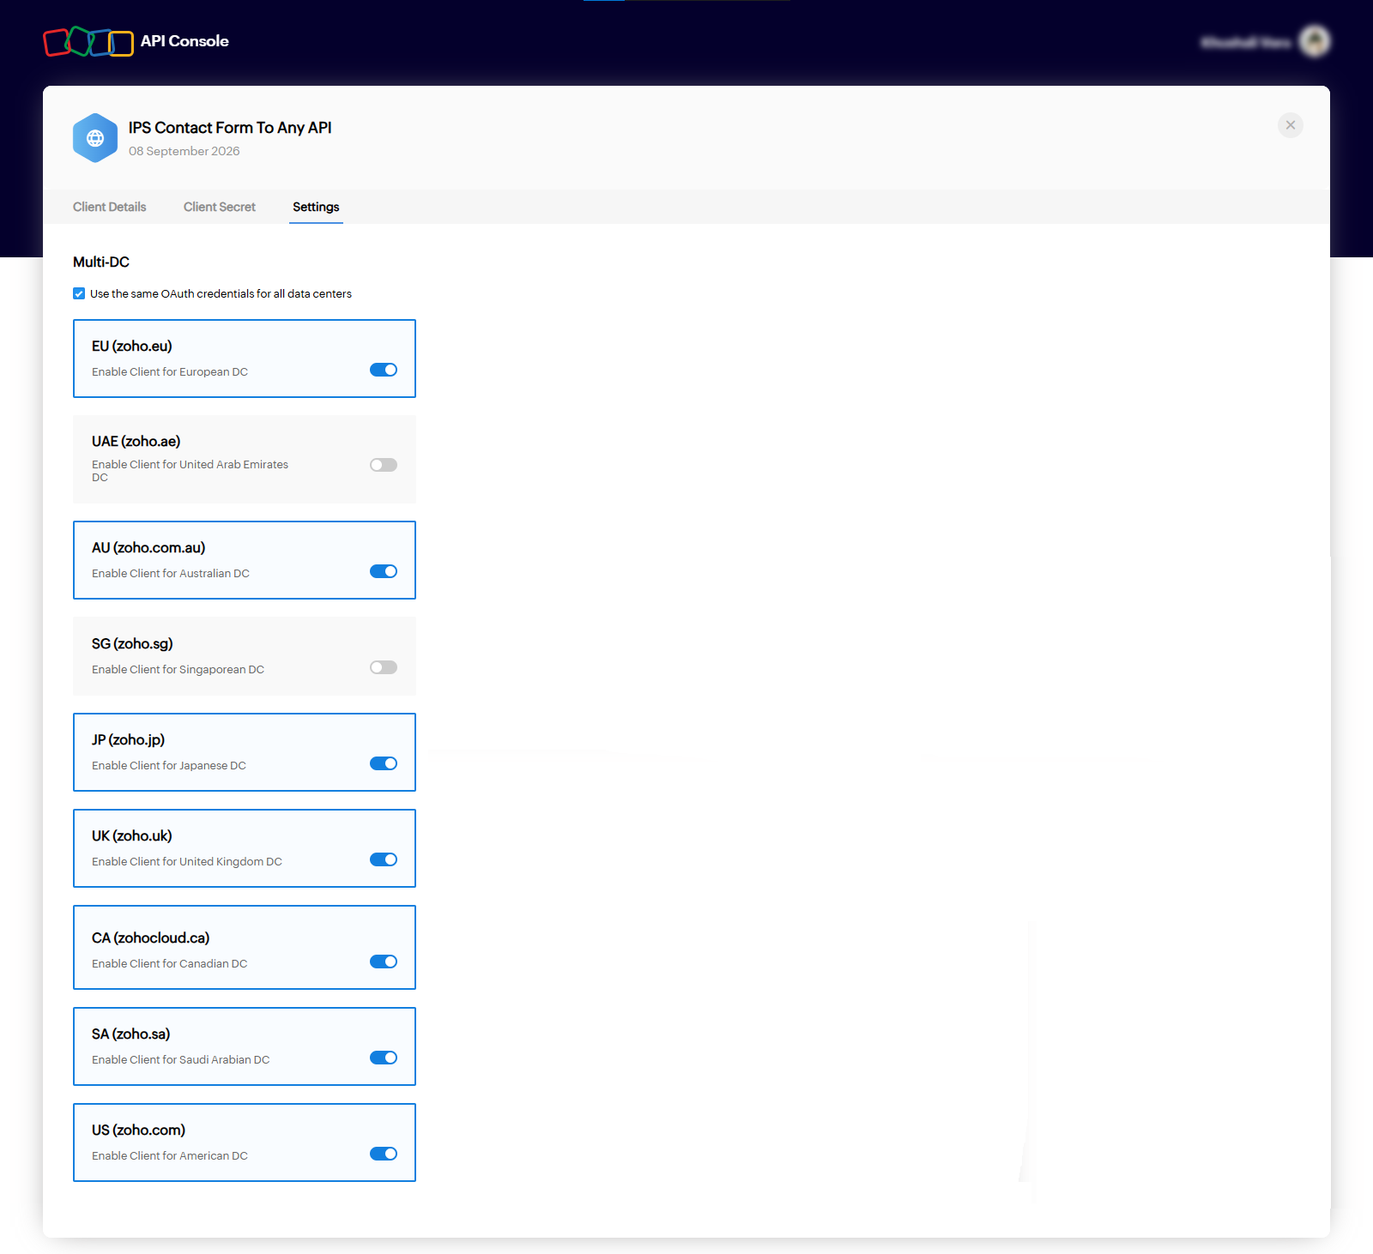Click the SA (zoho.sa) card title
Image resolution: width=1373 pixels, height=1254 pixels.
click(131, 1034)
